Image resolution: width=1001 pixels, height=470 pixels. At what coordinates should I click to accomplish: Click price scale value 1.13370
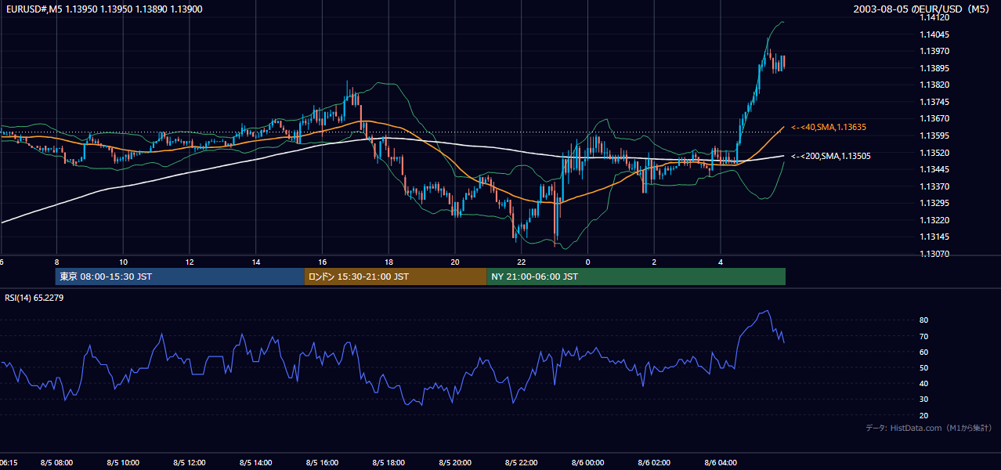935,186
